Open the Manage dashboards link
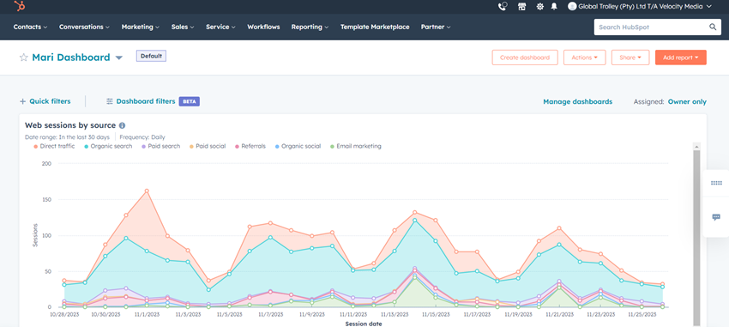Screen dimensions: 729x327 coord(577,101)
